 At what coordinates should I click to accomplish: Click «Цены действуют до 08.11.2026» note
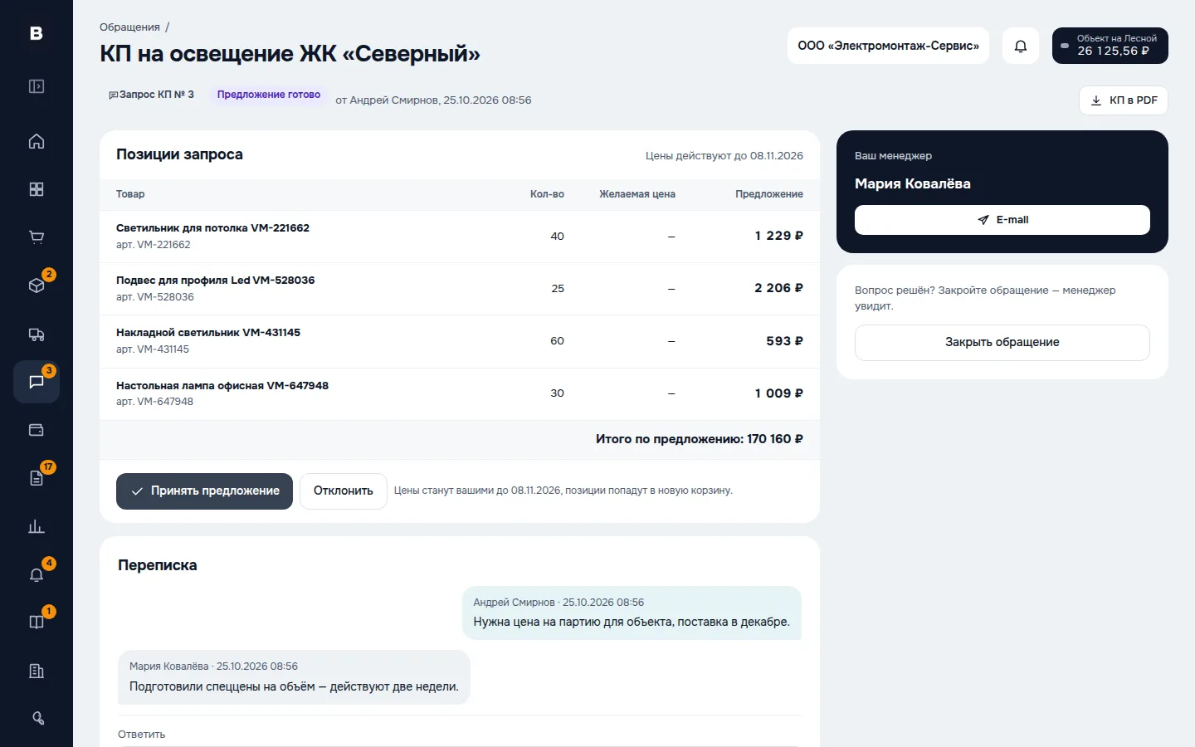[724, 156]
